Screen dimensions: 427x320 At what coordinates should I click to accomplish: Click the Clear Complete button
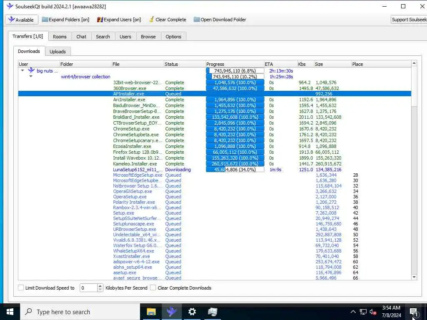[x=168, y=20]
